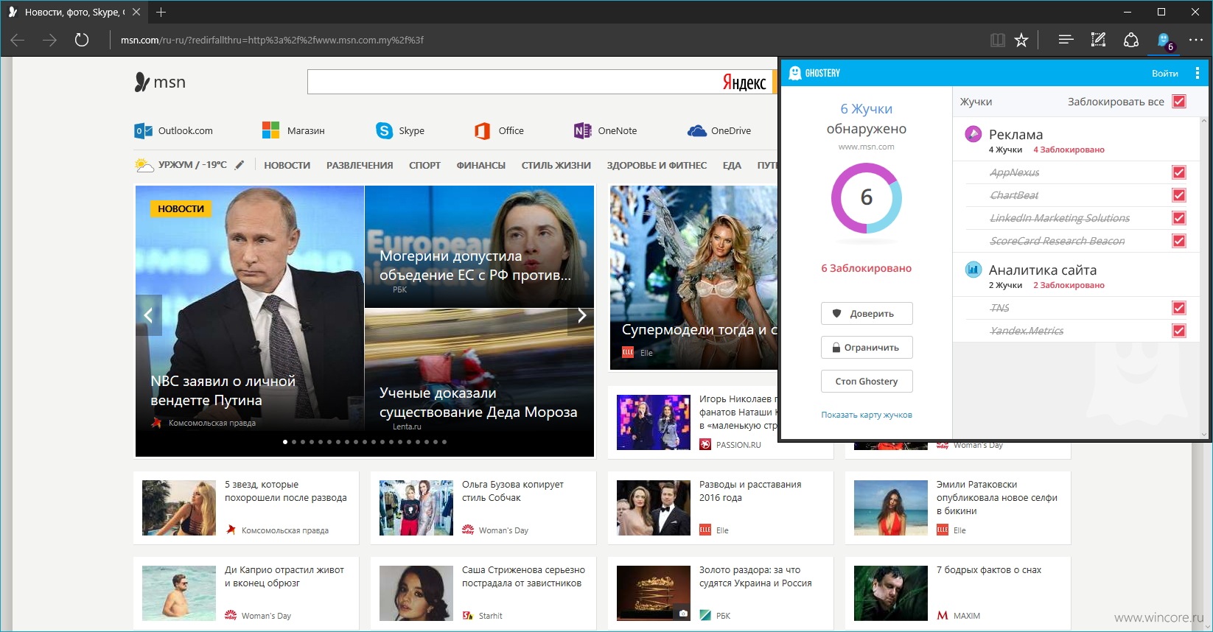Go back to previous page
Screen dimensions: 1213x632
(18, 40)
